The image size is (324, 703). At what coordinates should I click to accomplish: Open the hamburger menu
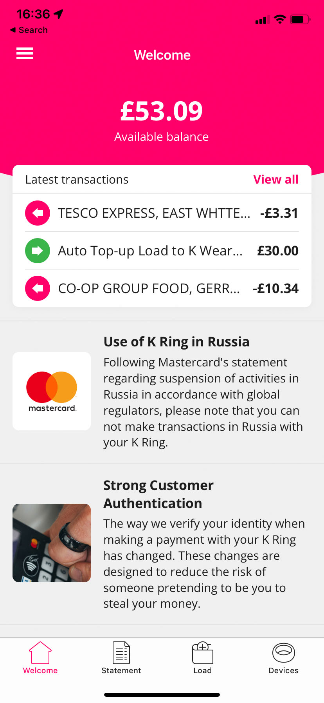25,53
